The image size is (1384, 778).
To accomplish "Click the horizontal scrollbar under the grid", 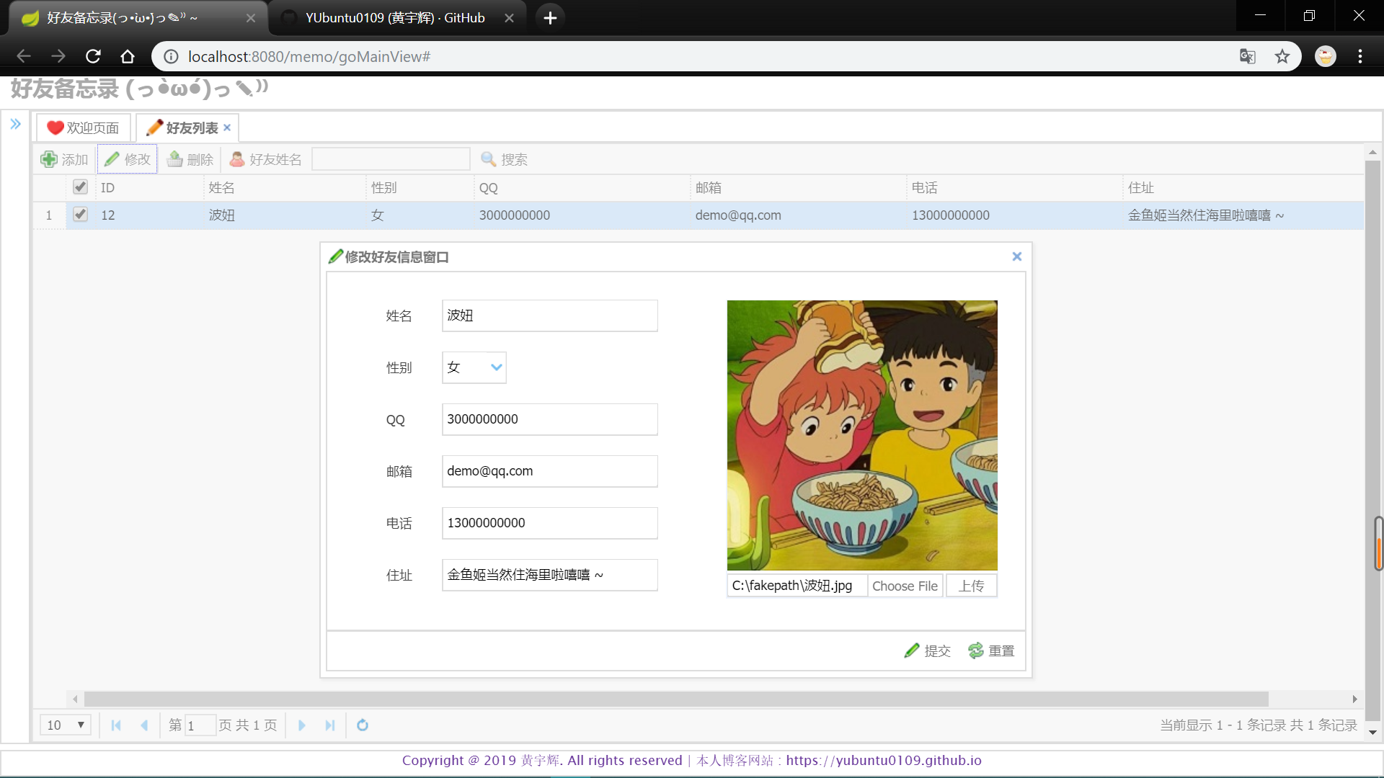I will tap(676, 699).
